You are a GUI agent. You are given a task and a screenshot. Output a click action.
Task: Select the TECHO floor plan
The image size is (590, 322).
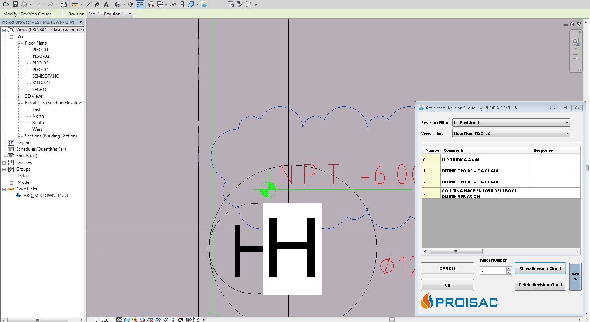click(39, 90)
